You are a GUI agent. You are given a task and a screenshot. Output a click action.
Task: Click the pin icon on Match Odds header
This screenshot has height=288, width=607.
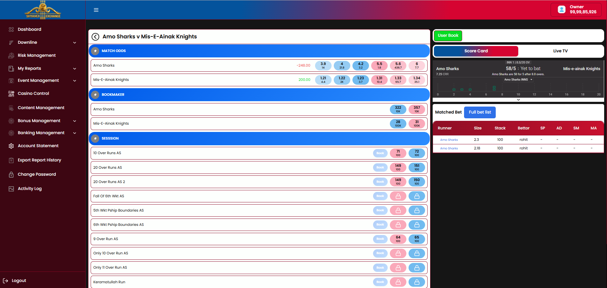click(95, 51)
